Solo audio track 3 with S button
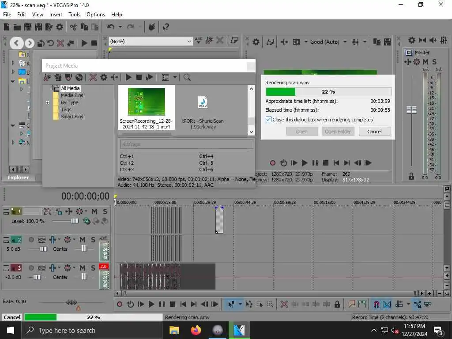 pyautogui.click(x=93, y=268)
